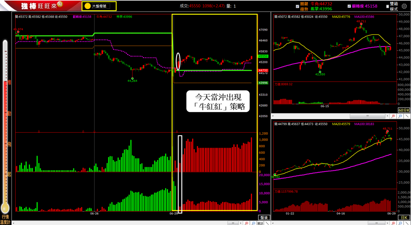Open the settings gear icon
The width and height of the screenshot is (411, 225).
coord(404,6)
